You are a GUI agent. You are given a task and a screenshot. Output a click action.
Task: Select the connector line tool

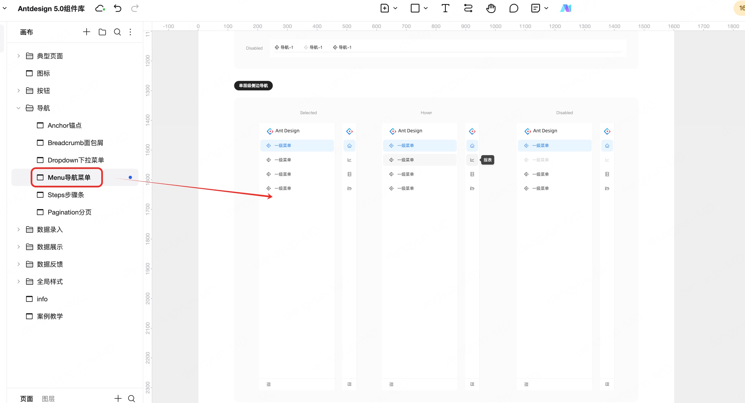(x=468, y=8)
